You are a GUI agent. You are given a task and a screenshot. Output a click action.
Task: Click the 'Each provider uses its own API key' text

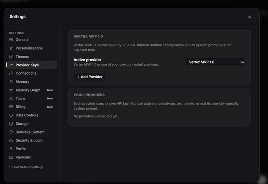click(x=156, y=106)
